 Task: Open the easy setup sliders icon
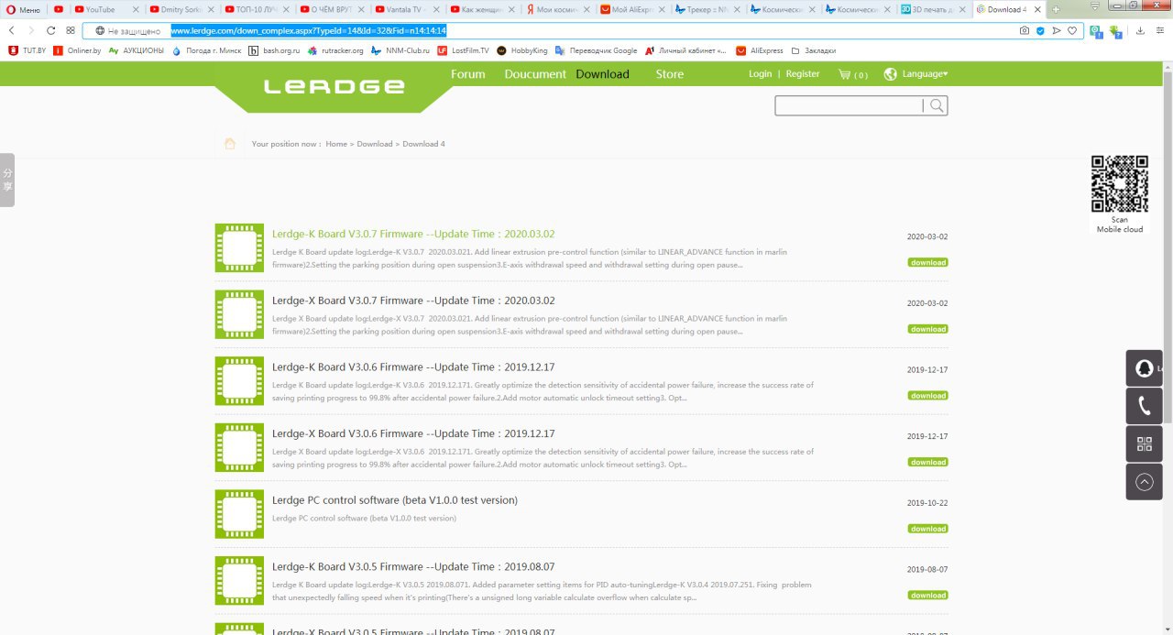click(1161, 30)
